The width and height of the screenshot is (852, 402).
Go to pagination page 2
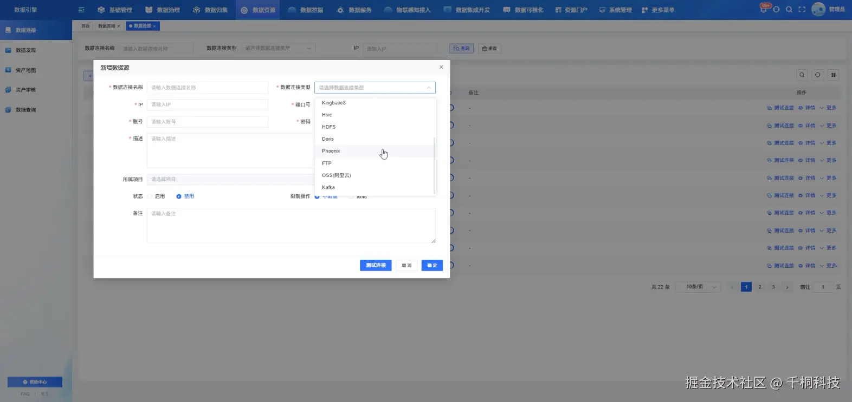(760, 287)
